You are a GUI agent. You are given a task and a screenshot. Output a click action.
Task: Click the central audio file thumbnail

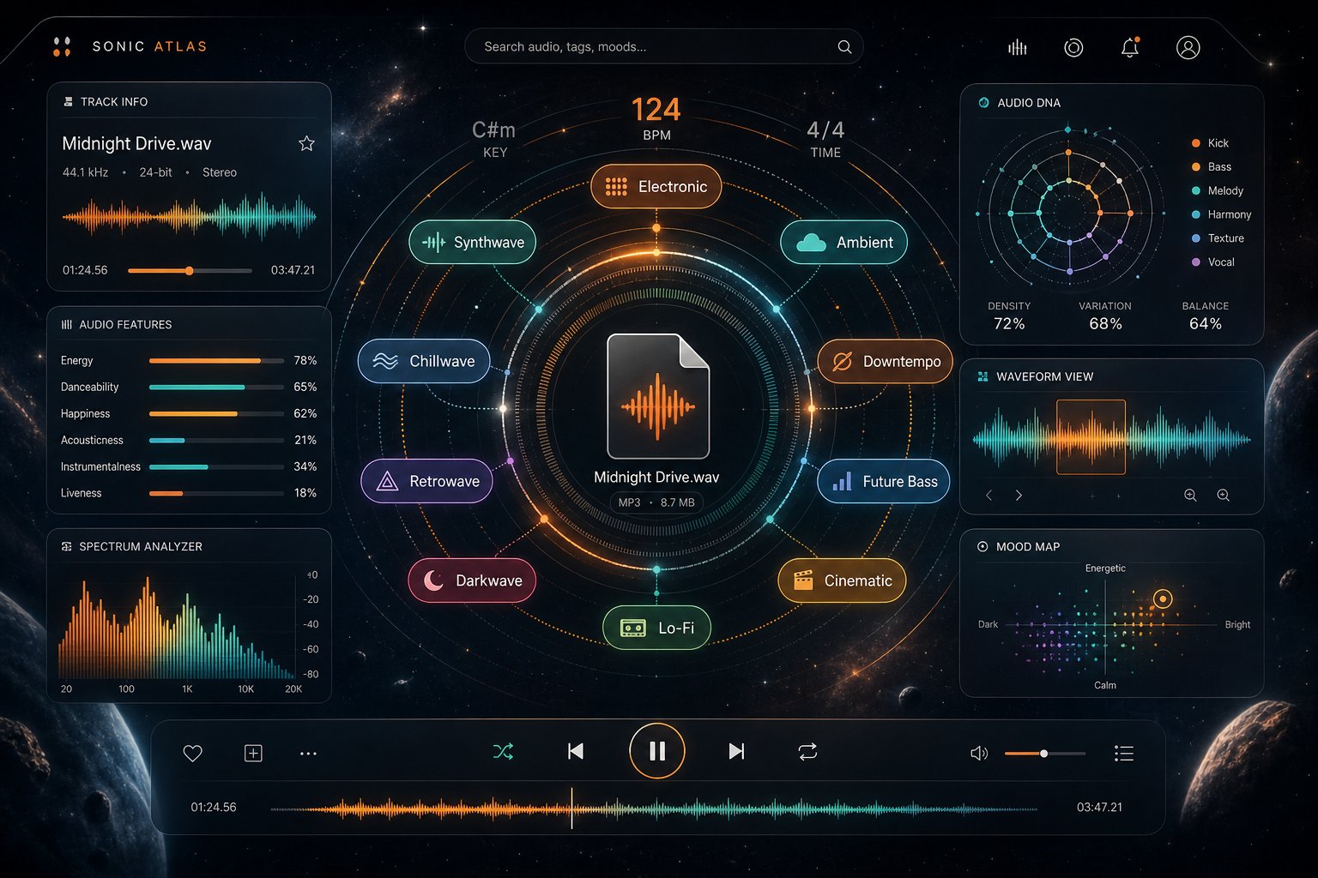[x=658, y=396]
